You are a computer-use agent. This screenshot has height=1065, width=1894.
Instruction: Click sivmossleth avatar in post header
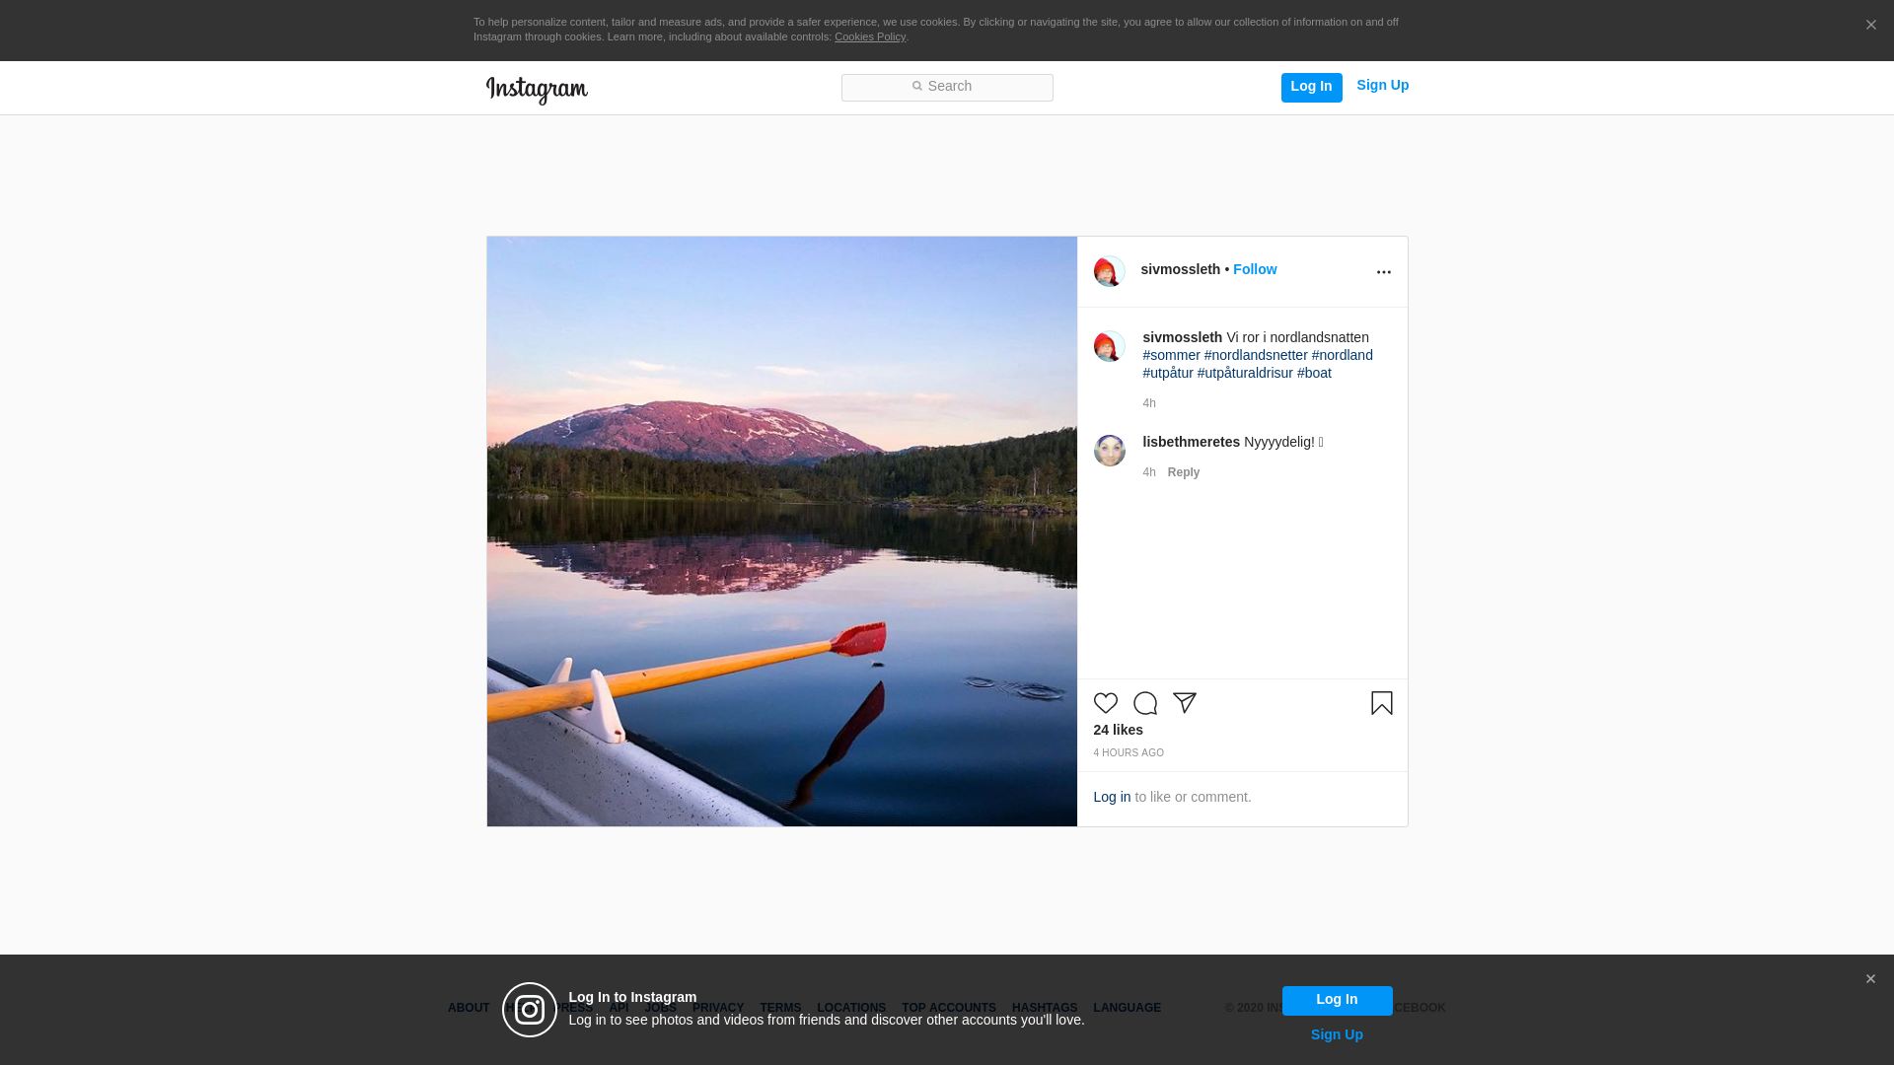click(x=1109, y=271)
